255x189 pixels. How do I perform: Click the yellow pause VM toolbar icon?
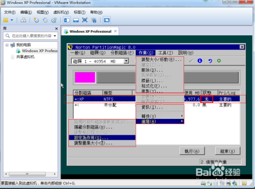coord(6,20)
